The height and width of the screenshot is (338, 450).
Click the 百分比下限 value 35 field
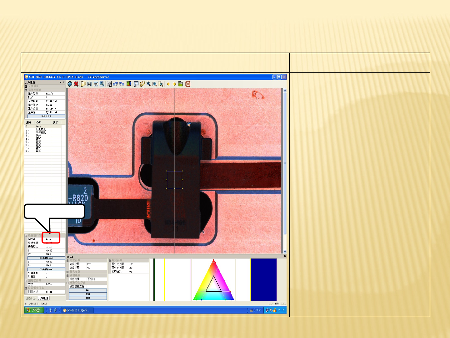[139, 268]
